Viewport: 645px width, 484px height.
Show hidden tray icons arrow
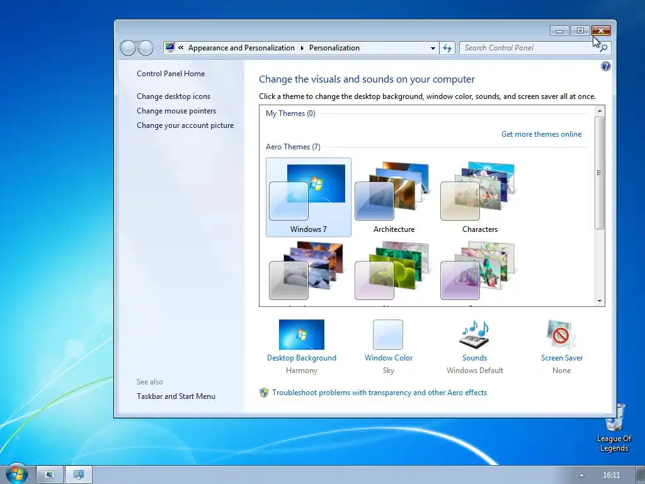[x=581, y=475]
